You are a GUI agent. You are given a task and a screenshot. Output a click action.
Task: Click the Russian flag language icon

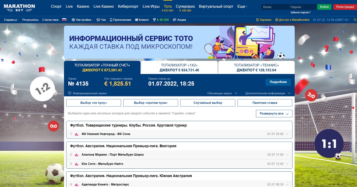pos(64,20)
